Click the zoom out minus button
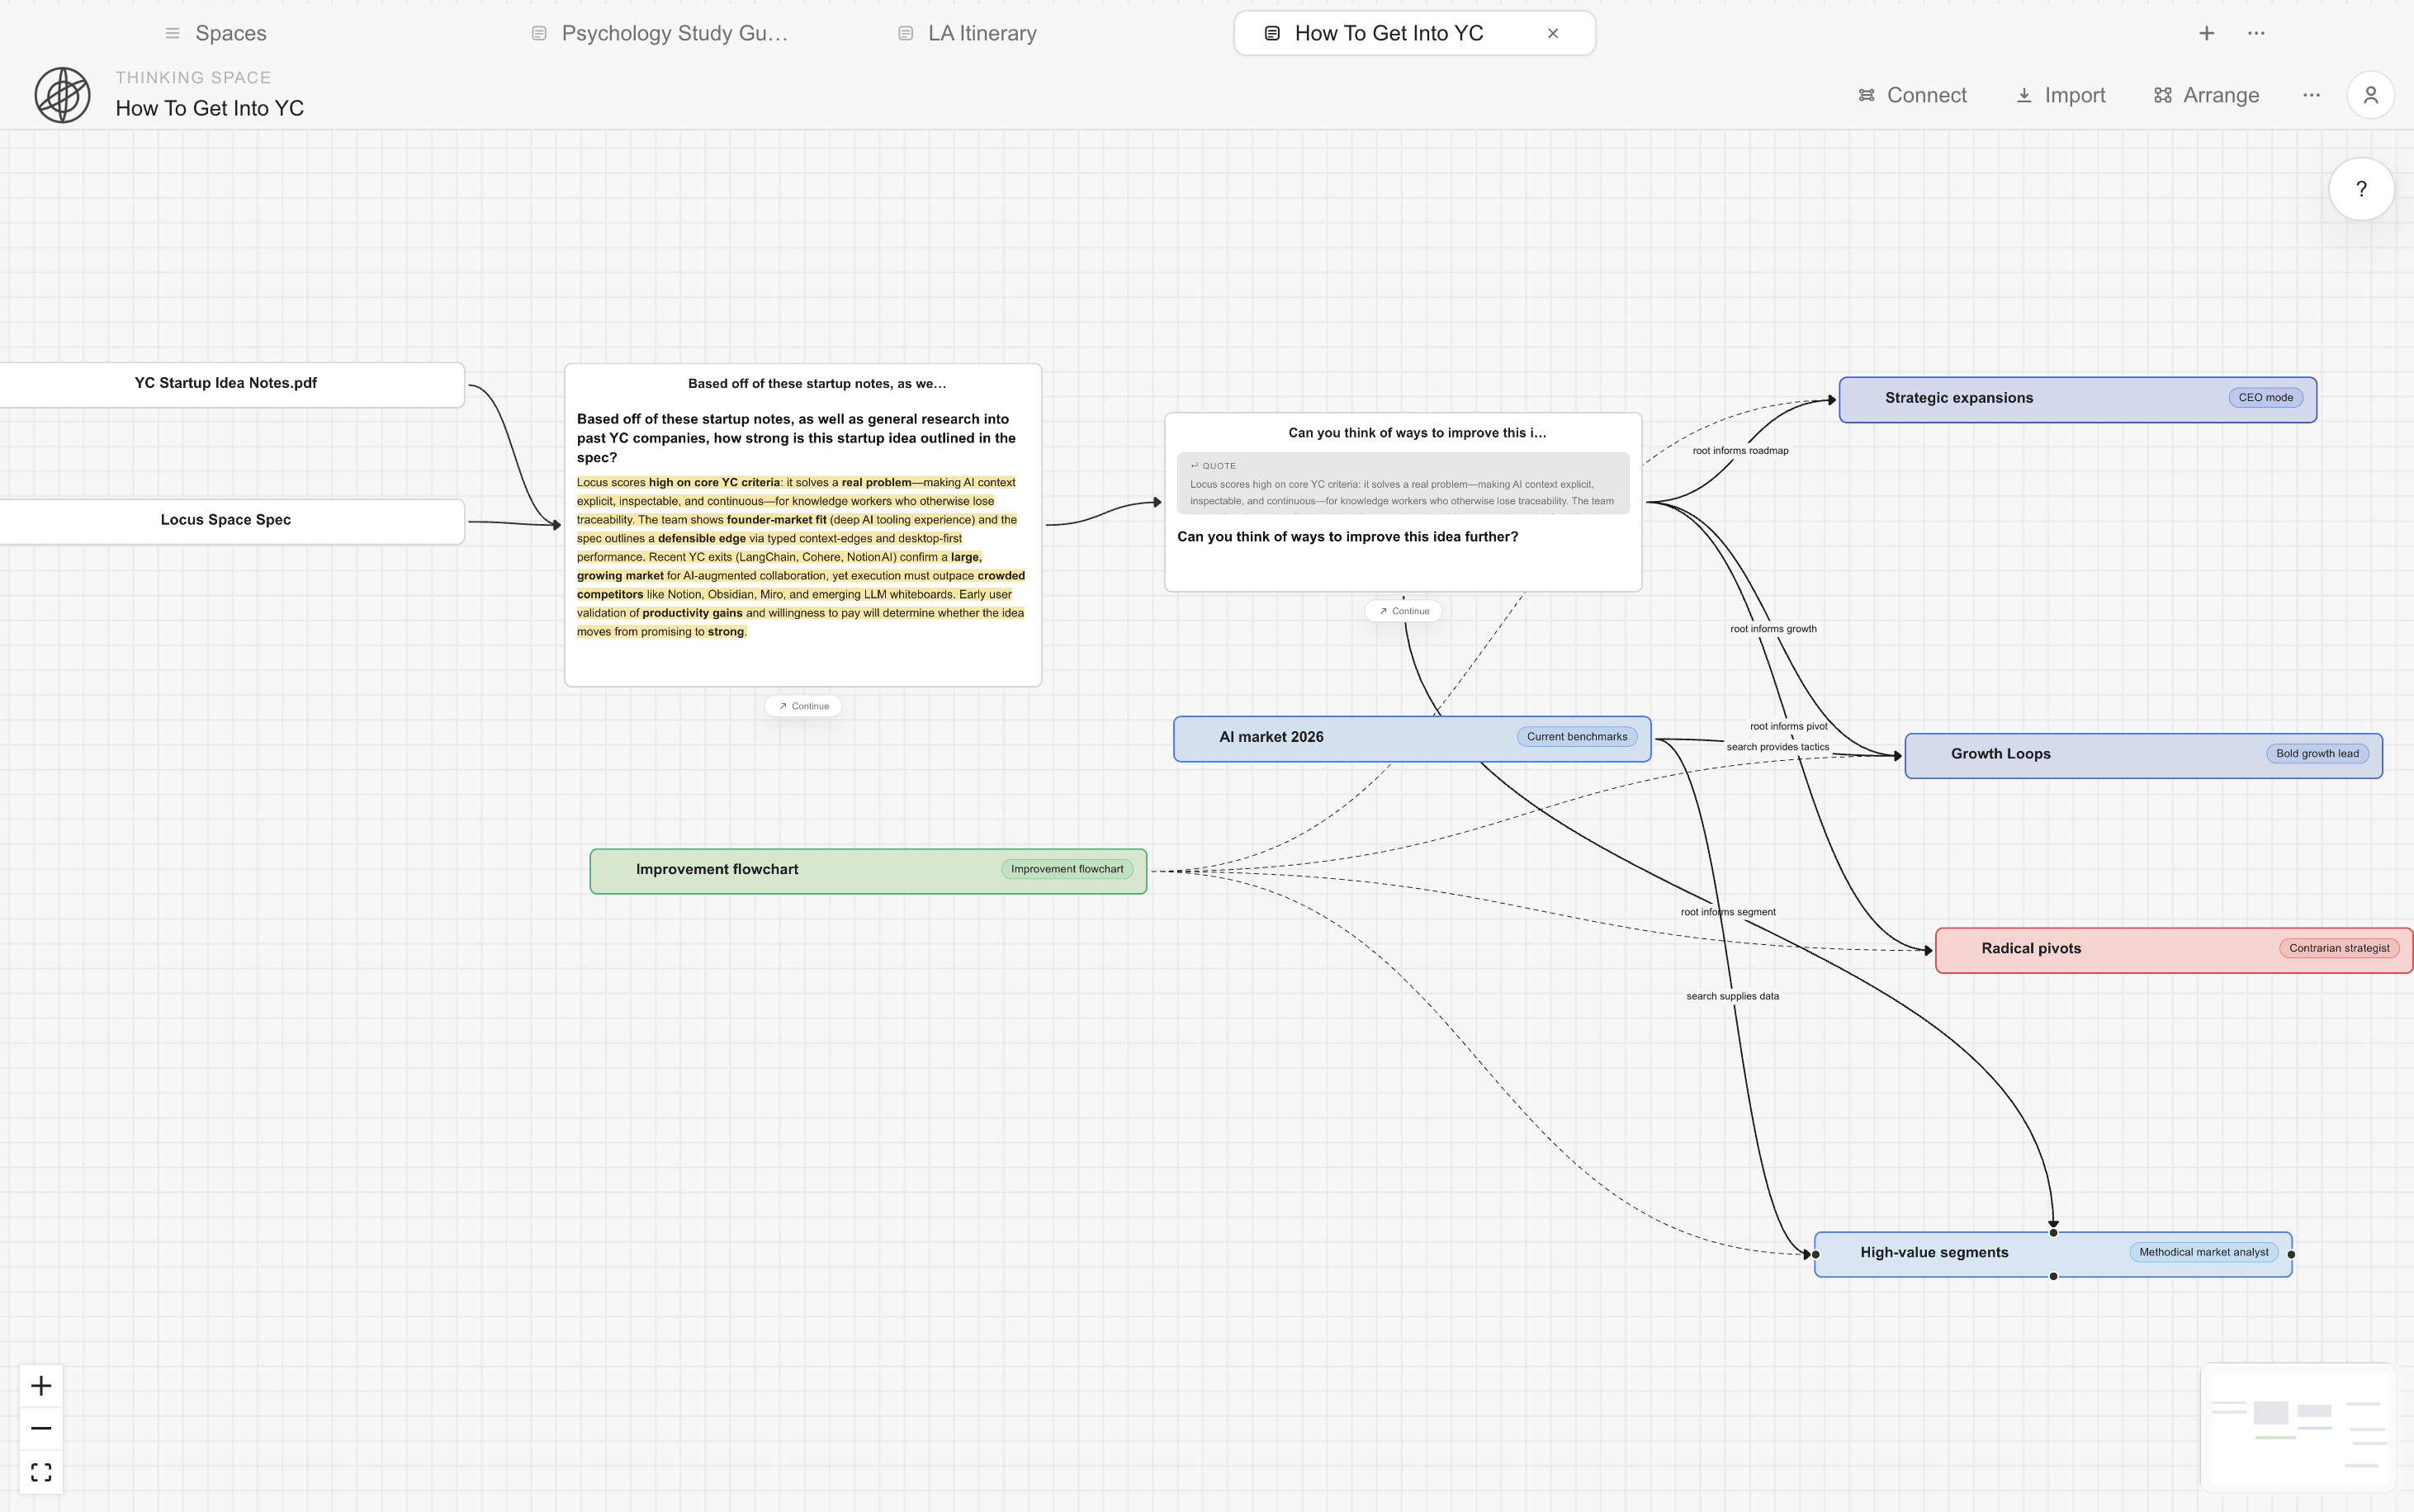2414x1512 pixels. point(41,1428)
